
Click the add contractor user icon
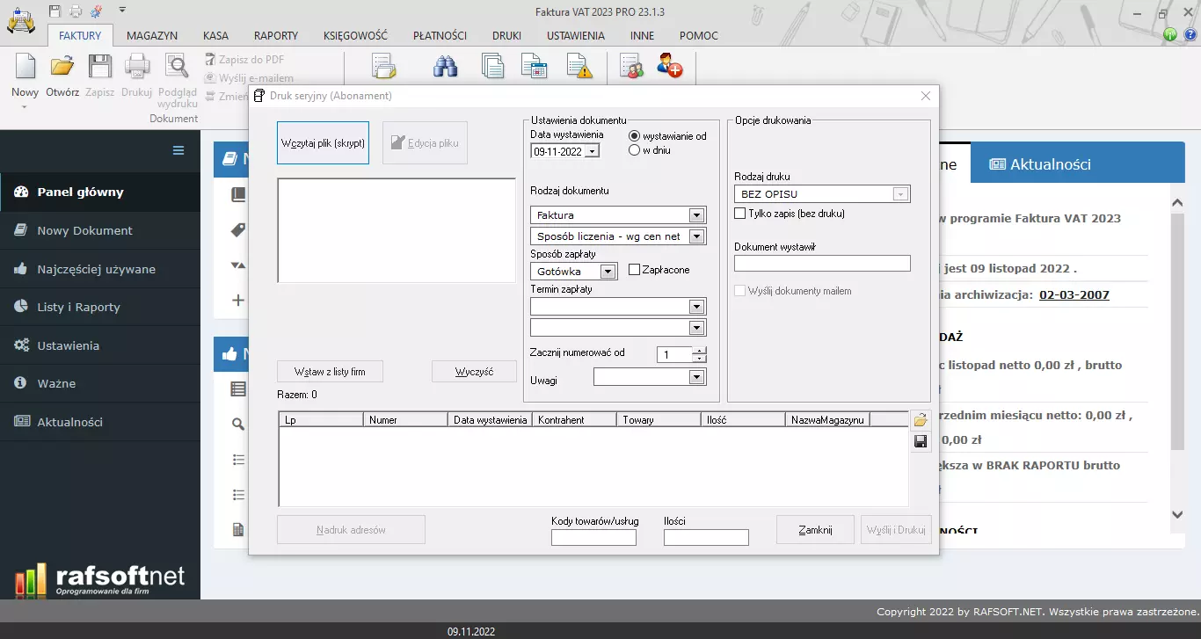click(669, 67)
